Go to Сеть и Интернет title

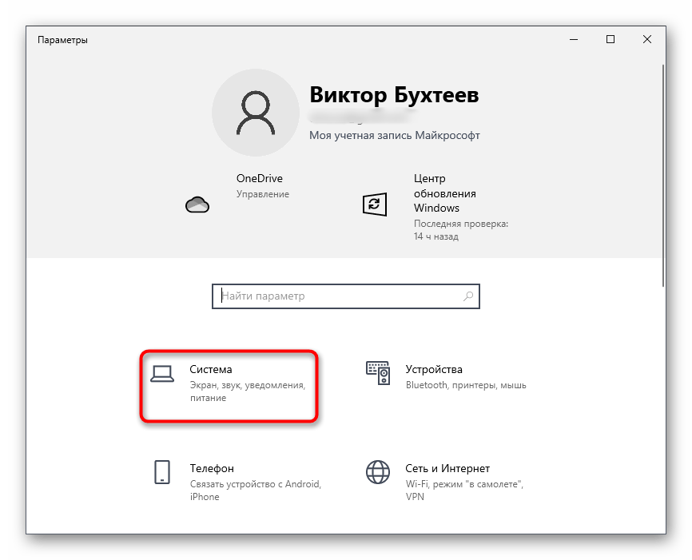tap(447, 468)
